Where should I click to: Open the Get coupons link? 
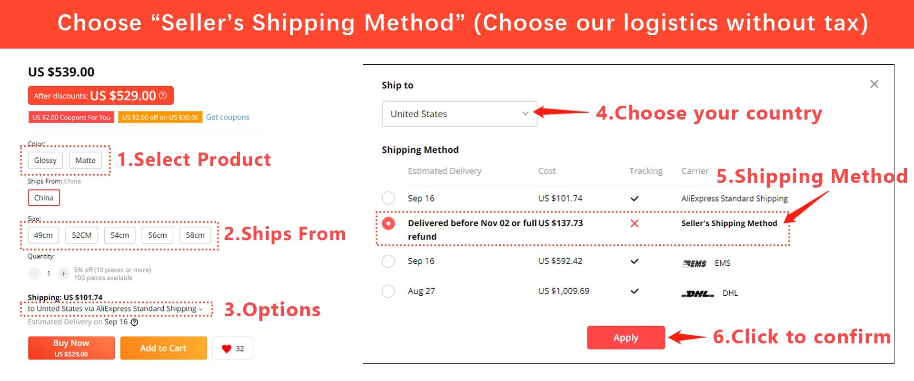228,117
